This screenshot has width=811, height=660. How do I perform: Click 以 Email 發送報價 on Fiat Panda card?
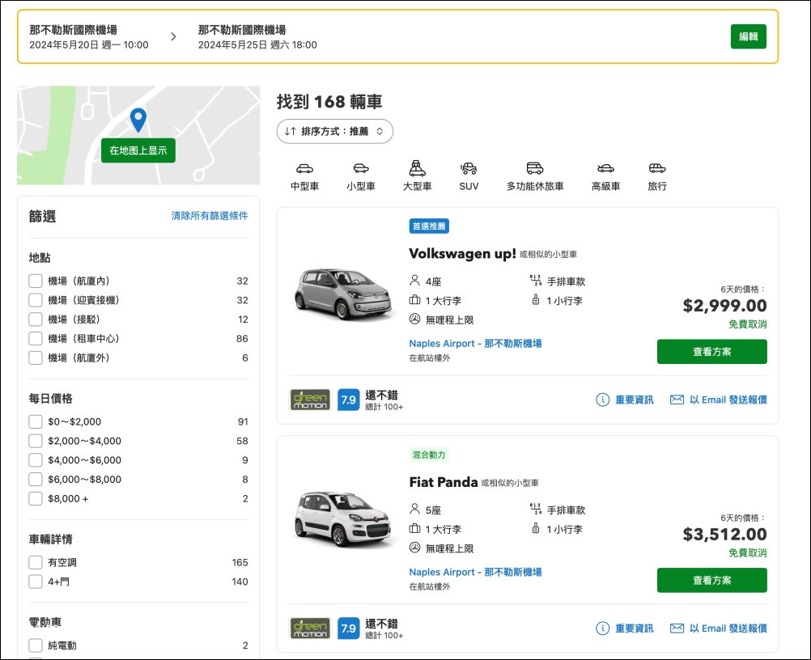click(x=728, y=628)
